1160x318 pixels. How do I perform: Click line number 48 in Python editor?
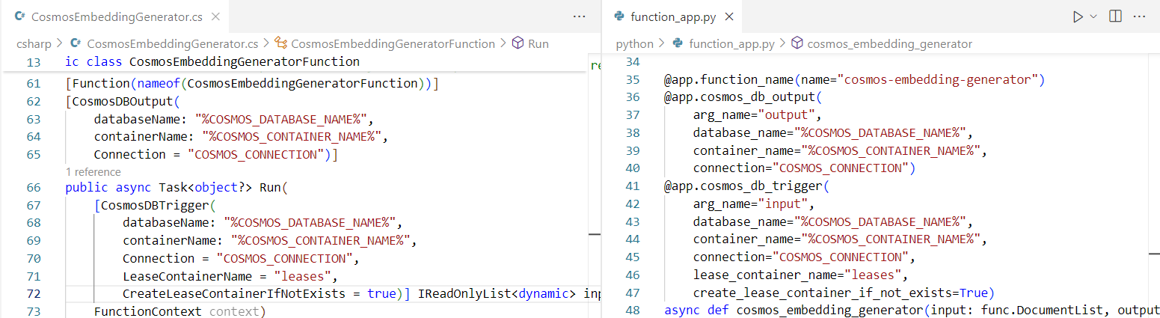point(633,309)
